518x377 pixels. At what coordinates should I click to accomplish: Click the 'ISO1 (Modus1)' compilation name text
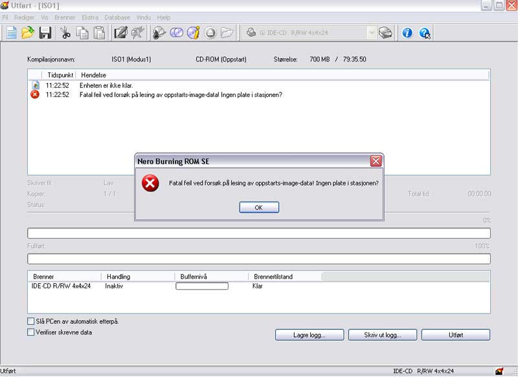[x=131, y=59]
